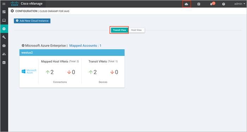Open Dashboard from the sidebar
Screen dimensions: 247x132
(4, 12)
